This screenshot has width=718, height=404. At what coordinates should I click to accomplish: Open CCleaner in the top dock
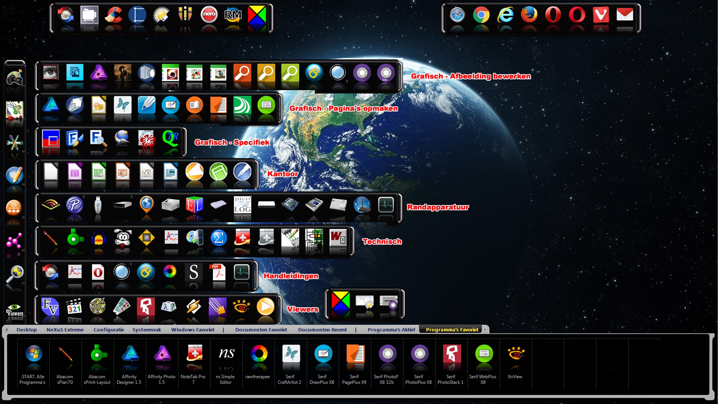point(113,15)
